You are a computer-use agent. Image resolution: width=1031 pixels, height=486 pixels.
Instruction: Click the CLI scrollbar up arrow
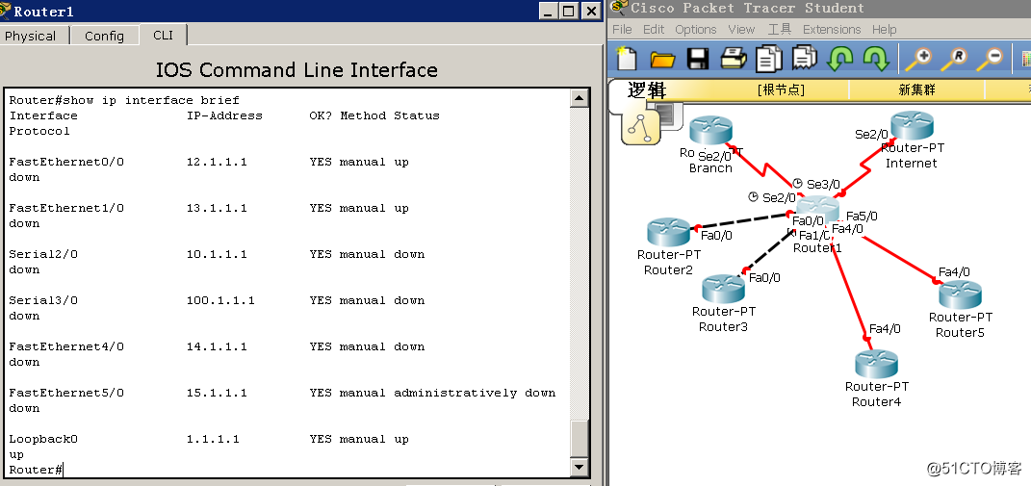580,99
